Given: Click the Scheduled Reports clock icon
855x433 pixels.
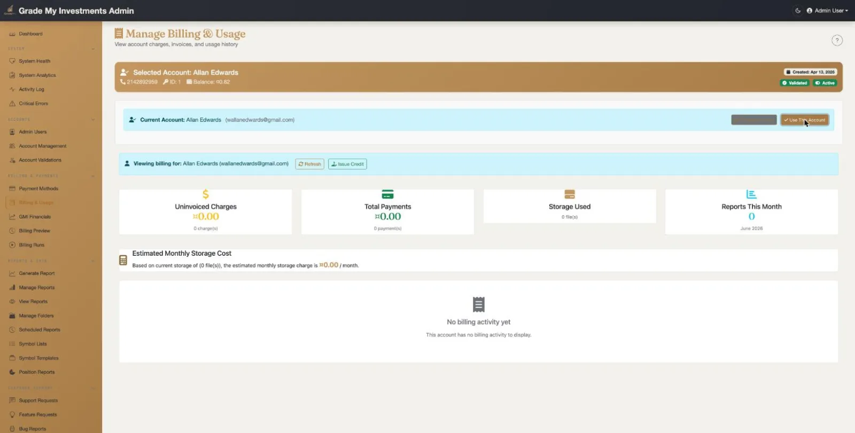Looking at the screenshot, I should [x=12, y=330].
